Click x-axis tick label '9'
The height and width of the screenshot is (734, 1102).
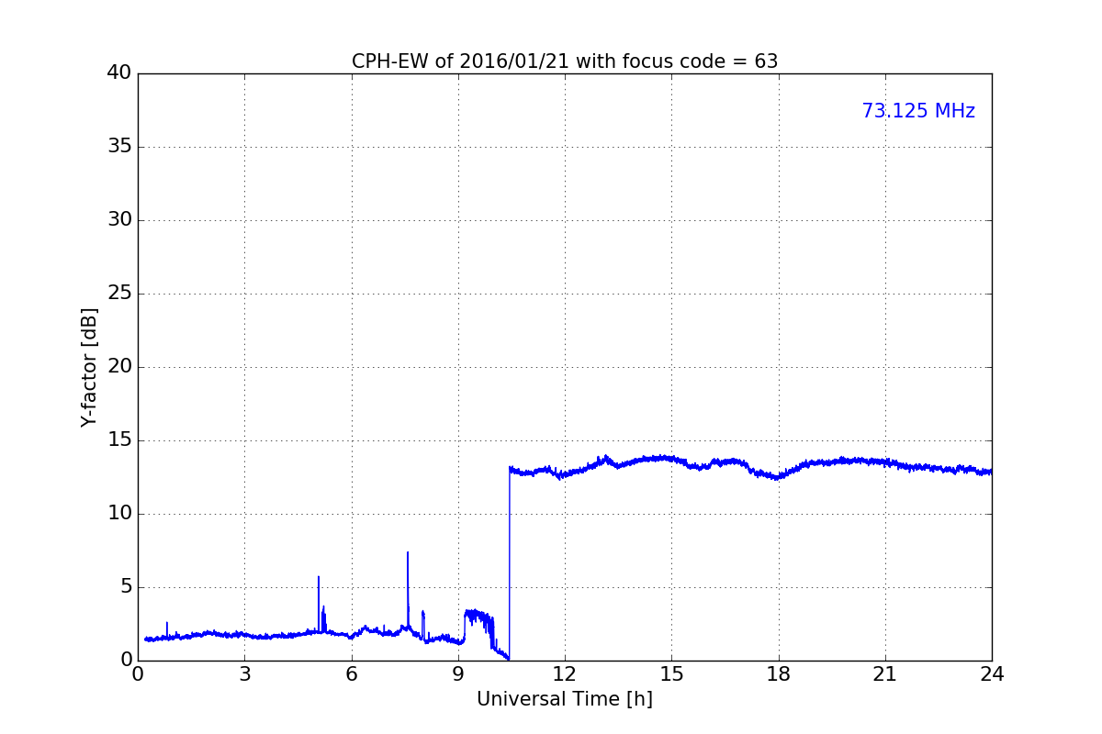pyautogui.click(x=458, y=674)
